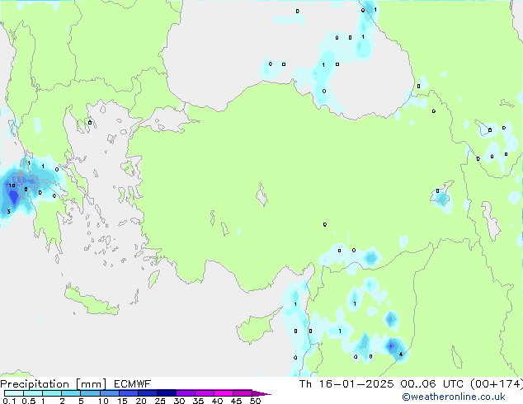This screenshot has width=523, height=404.
Task: Click the '50' legend scale label
Action: tap(255, 401)
